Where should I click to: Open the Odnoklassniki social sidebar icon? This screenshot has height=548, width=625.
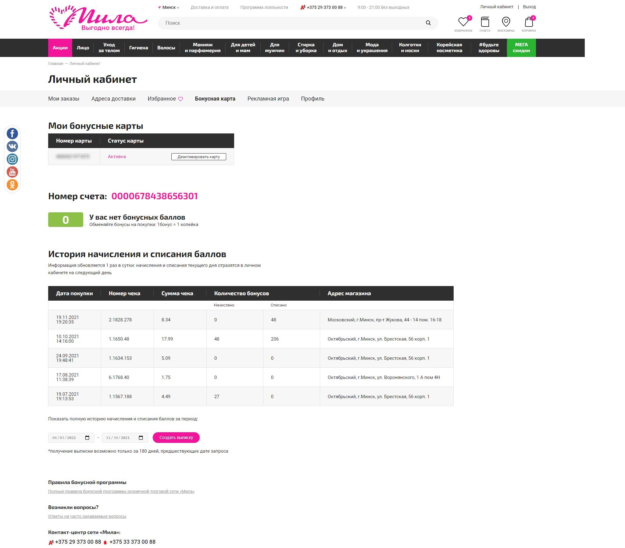click(12, 185)
